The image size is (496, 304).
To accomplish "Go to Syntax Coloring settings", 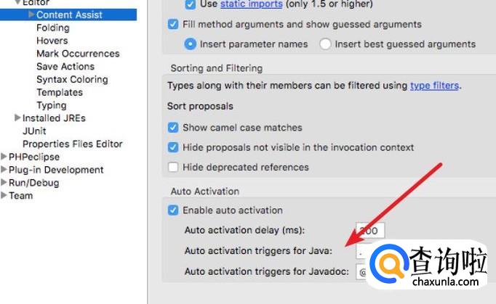I will coord(72,79).
